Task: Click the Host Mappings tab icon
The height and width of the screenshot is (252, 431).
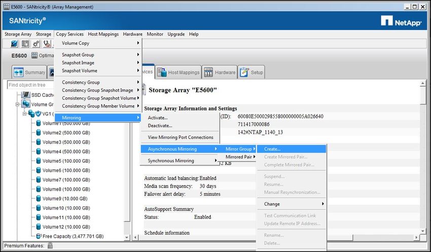Action: (162, 73)
